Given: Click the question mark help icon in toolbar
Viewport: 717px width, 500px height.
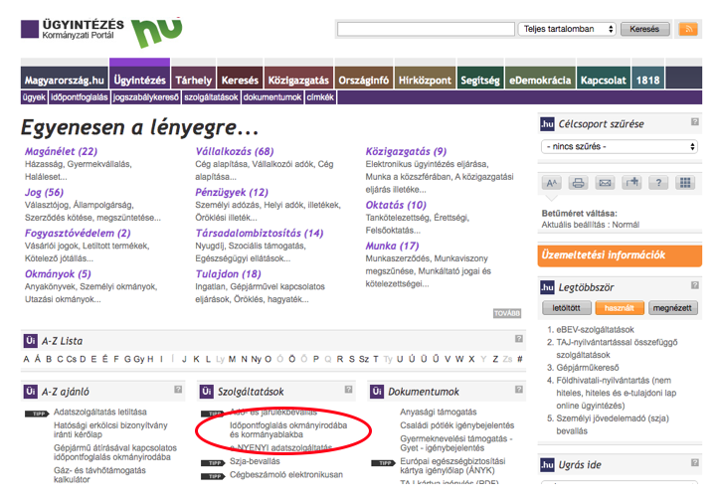Looking at the screenshot, I should (x=658, y=183).
